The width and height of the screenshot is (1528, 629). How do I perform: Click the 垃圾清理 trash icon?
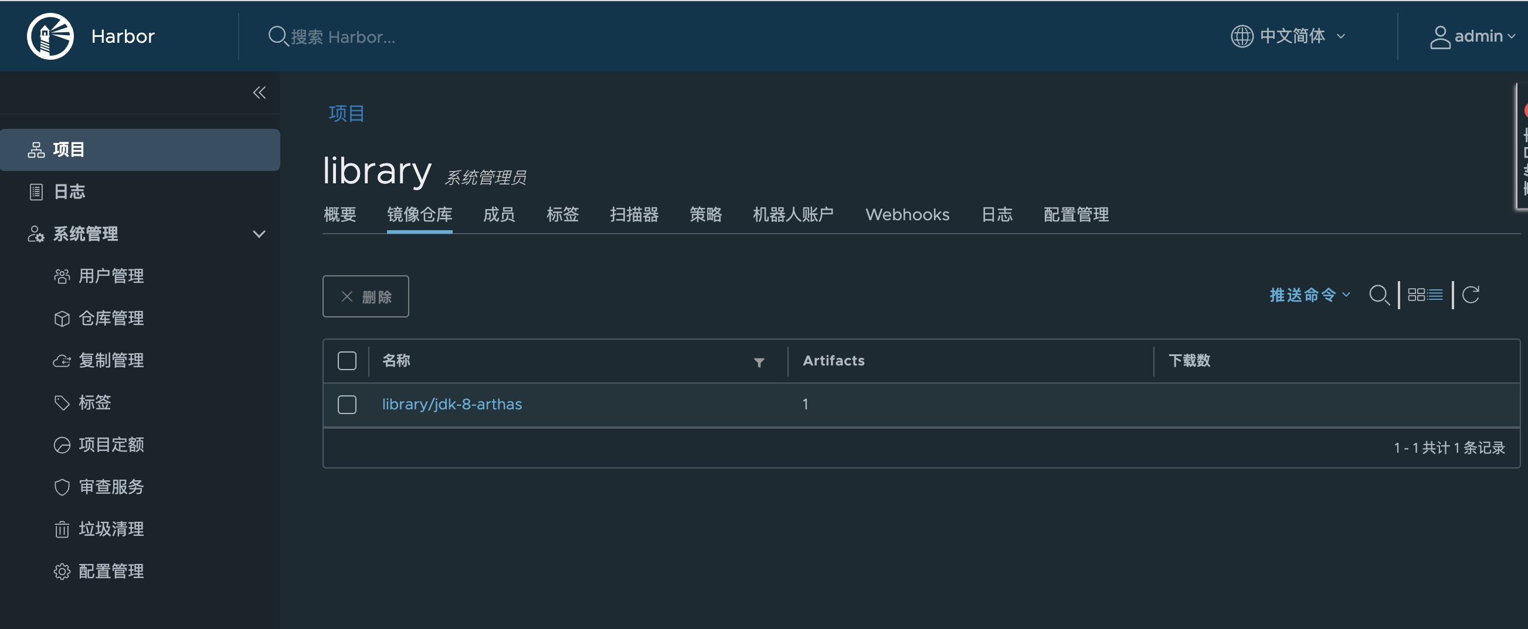tap(62, 529)
